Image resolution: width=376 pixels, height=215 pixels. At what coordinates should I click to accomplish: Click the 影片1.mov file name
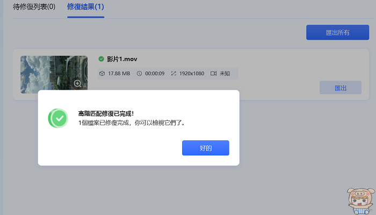[x=122, y=59]
